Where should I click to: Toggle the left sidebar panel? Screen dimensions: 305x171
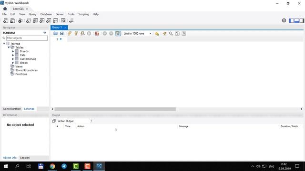(291, 20)
